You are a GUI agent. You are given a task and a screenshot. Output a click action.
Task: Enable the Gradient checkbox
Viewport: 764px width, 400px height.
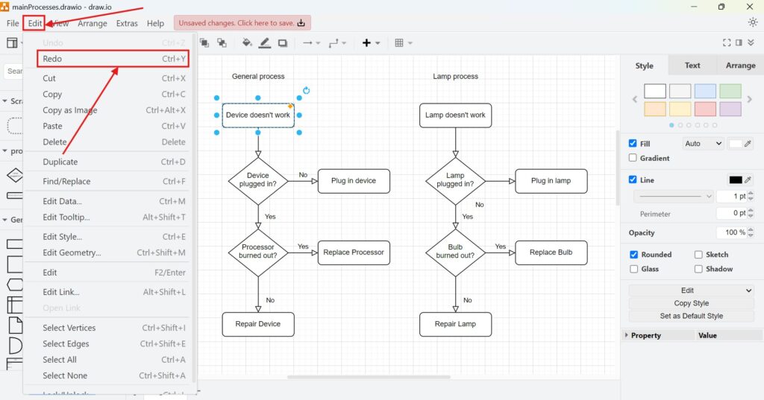click(x=633, y=158)
